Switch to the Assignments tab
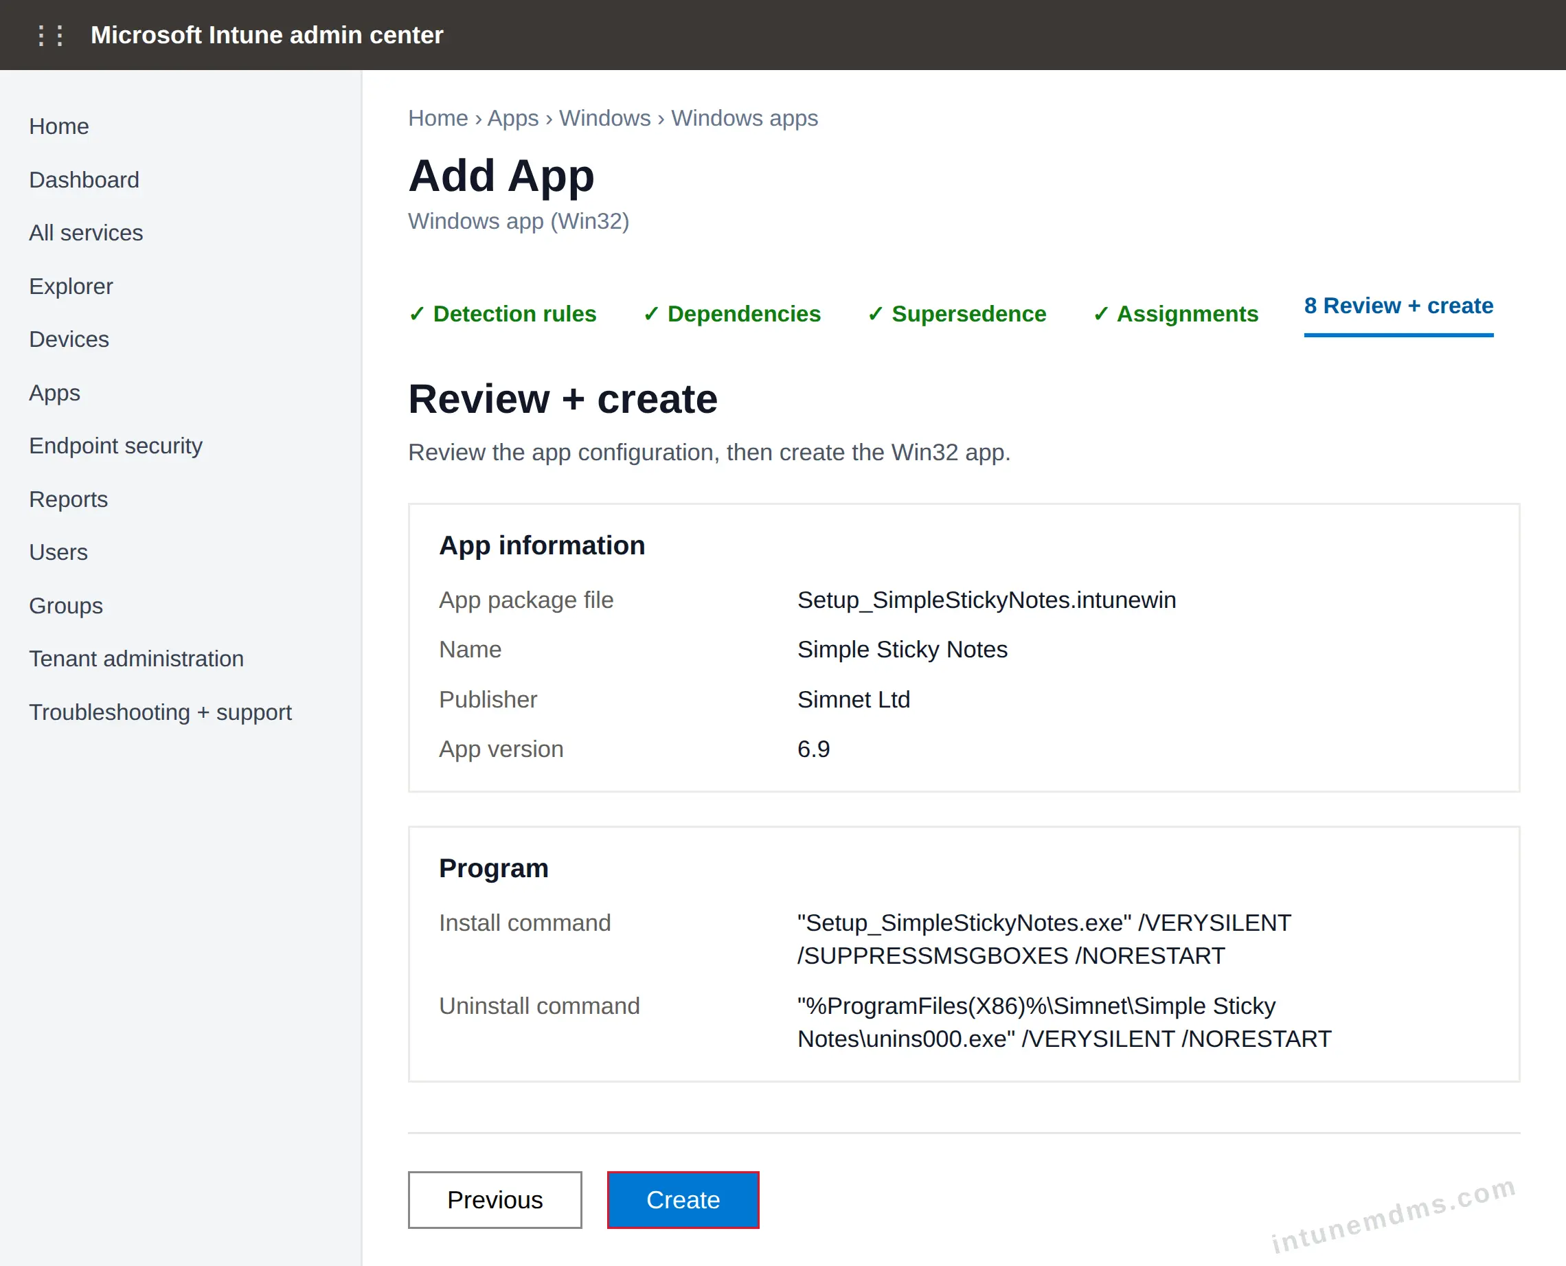 pos(1176,315)
